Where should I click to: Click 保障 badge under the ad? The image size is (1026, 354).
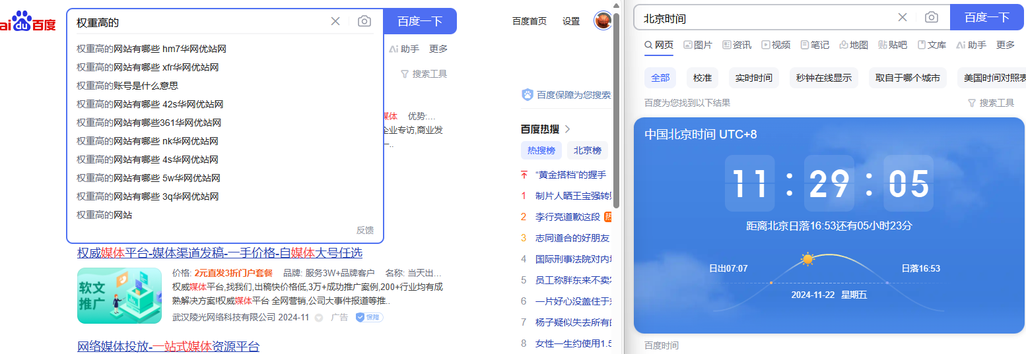pyautogui.click(x=369, y=317)
